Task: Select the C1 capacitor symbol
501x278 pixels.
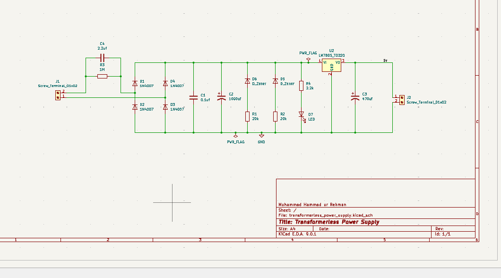Action: (193, 97)
